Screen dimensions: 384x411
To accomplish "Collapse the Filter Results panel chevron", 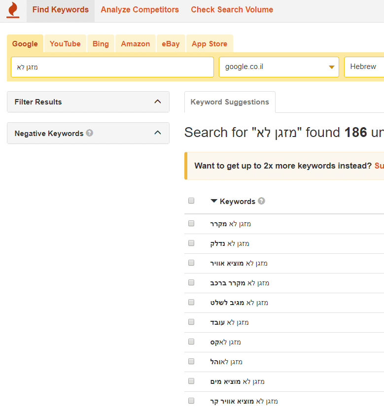I will tap(158, 102).
